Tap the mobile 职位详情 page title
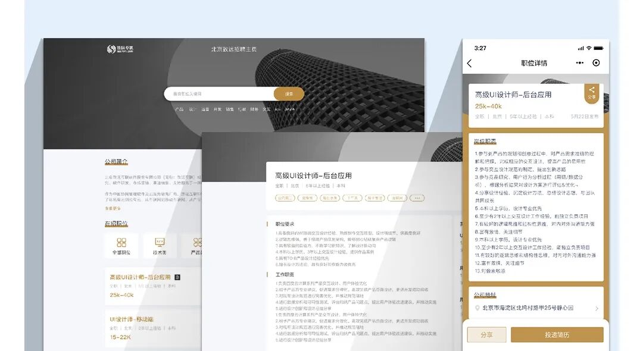This screenshot has width=643, height=351. point(534,63)
